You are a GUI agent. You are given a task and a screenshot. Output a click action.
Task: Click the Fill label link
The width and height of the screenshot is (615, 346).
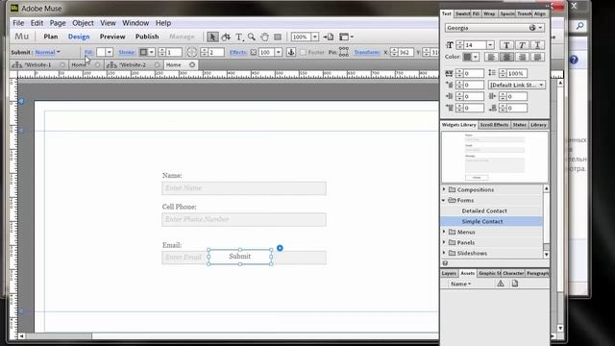click(x=88, y=52)
